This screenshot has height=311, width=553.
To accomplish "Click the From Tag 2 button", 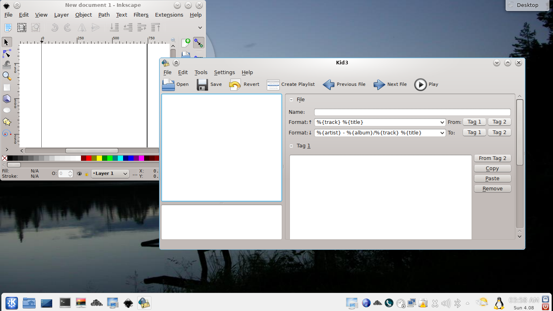I will (492, 158).
